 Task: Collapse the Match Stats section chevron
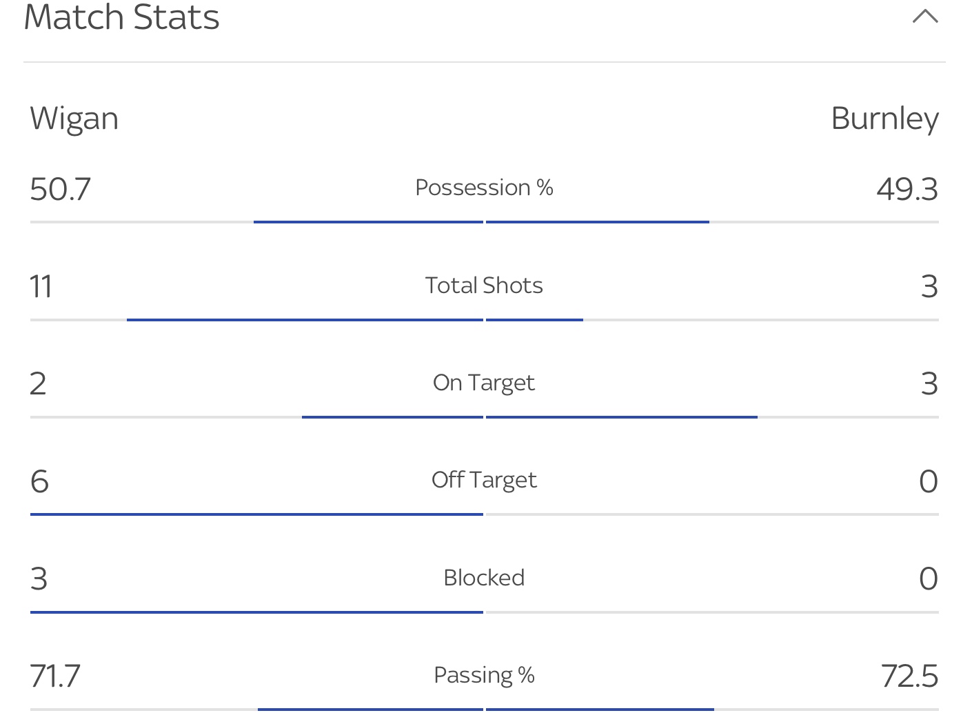925,17
